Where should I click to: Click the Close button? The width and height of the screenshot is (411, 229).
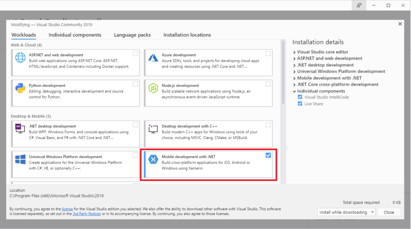point(389,212)
